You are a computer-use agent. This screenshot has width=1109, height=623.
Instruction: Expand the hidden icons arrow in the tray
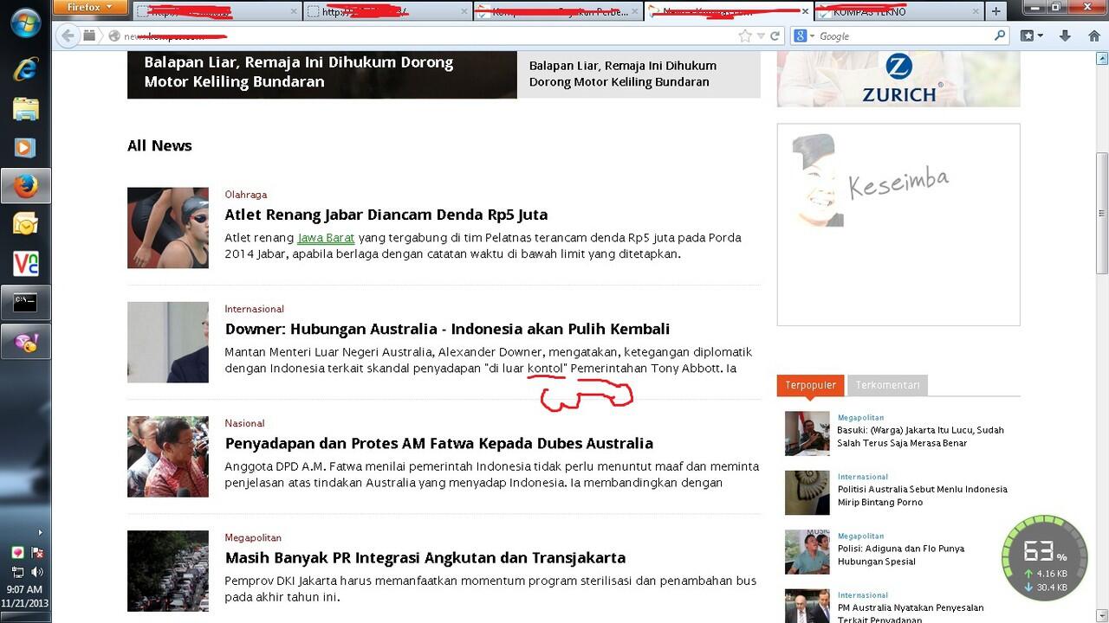click(40, 532)
